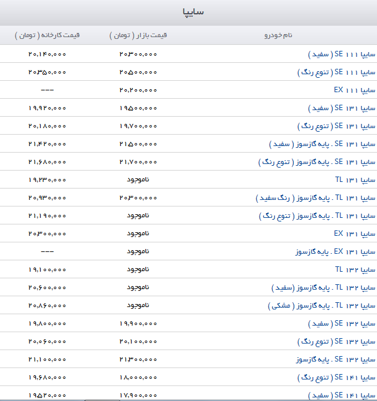Click factory price 19,680,000 for 141 SE تنوع رنگ
Screen dimensions: 377x401
coord(47,378)
